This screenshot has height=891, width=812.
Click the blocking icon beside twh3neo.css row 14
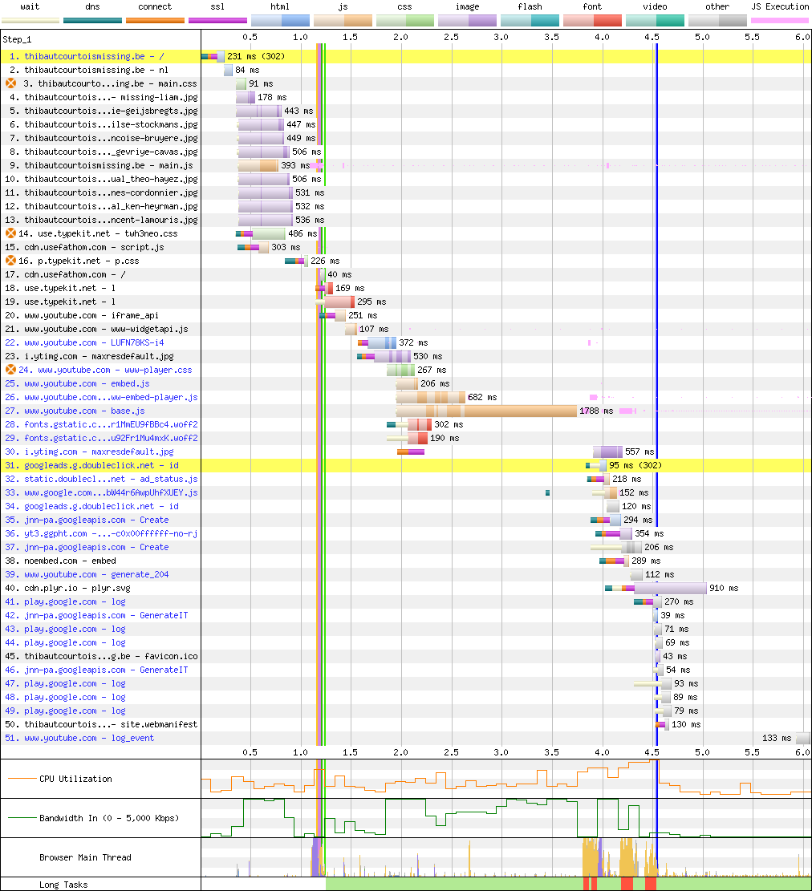click(10, 233)
